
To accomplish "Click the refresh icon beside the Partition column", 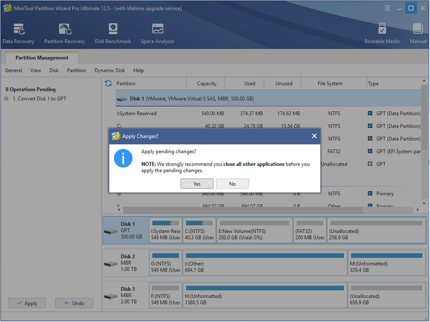I will click(x=109, y=83).
